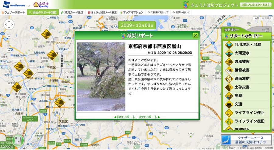This screenshot has height=150, width=274.
Task: Open the 減災カード送信 tab
Action: pyautogui.click(x=72, y=12)
